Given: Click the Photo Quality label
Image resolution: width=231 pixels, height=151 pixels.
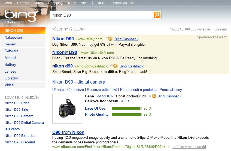Looking at the screenshot, I should pyautogui.click(x=97, y=114).
